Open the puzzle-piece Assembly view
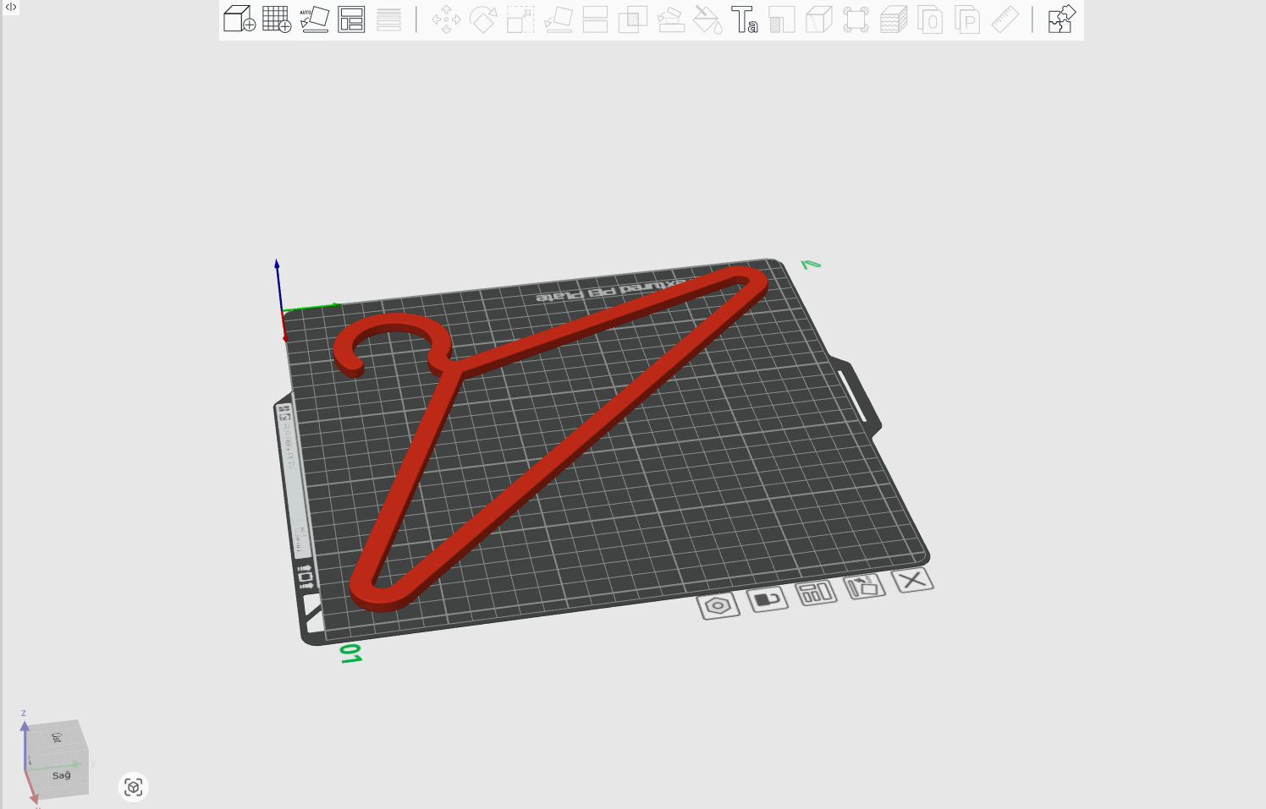Screen dimensions: 1266x809 (1061, 19)
